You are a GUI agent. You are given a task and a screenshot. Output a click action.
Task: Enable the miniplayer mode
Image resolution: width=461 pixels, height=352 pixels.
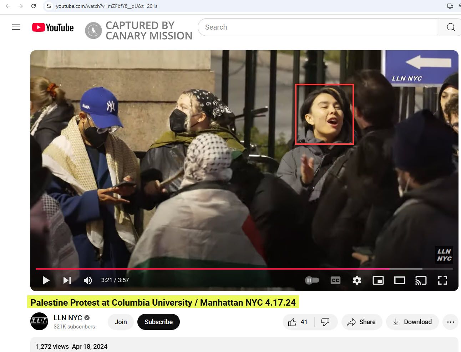point(378,280)
